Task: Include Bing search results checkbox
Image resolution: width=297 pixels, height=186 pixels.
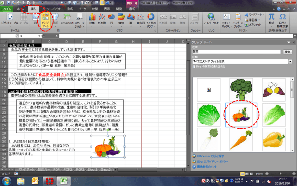Action: click(194, 66)
